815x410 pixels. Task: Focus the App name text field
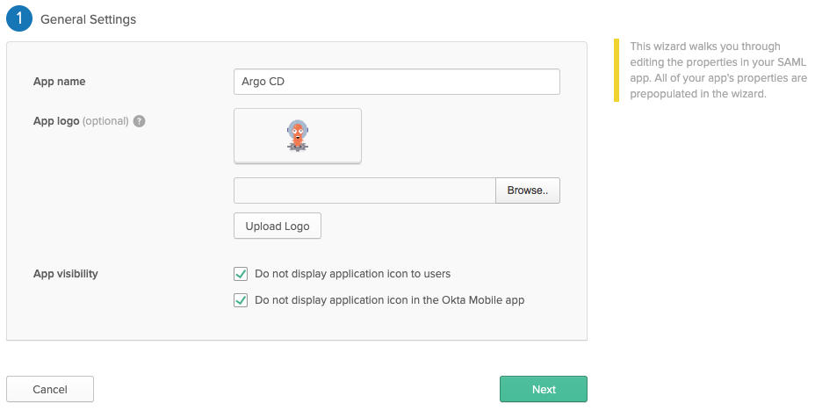396,82
